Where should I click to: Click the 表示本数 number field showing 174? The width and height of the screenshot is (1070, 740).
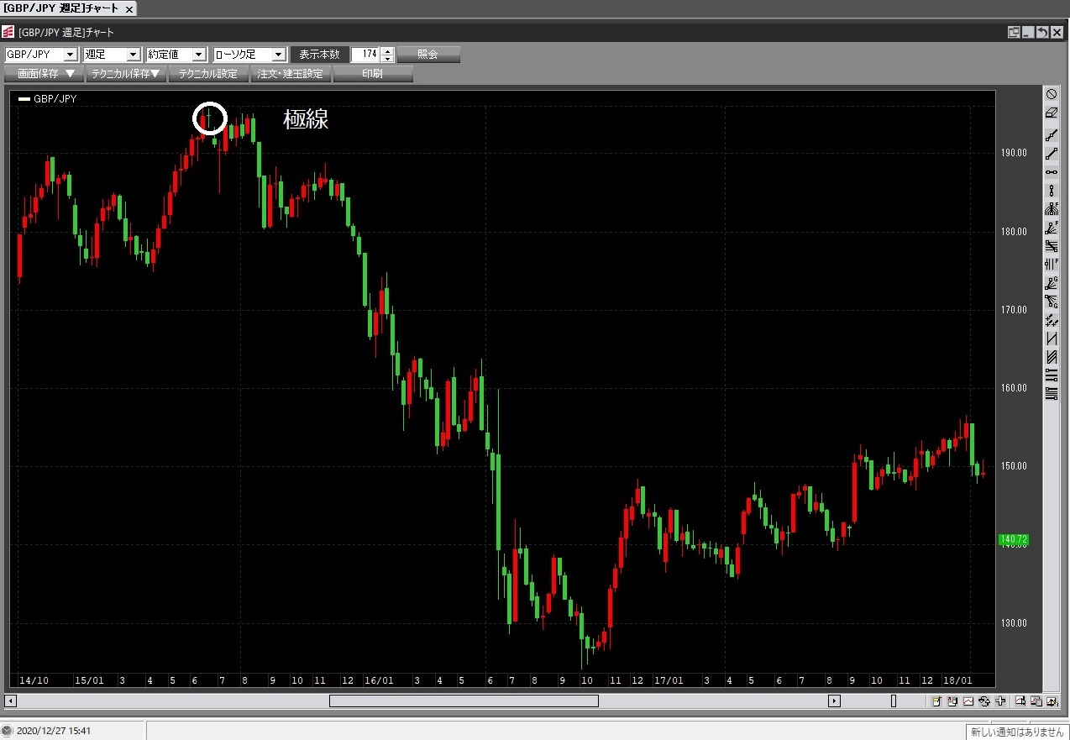(x=365, y=55)
